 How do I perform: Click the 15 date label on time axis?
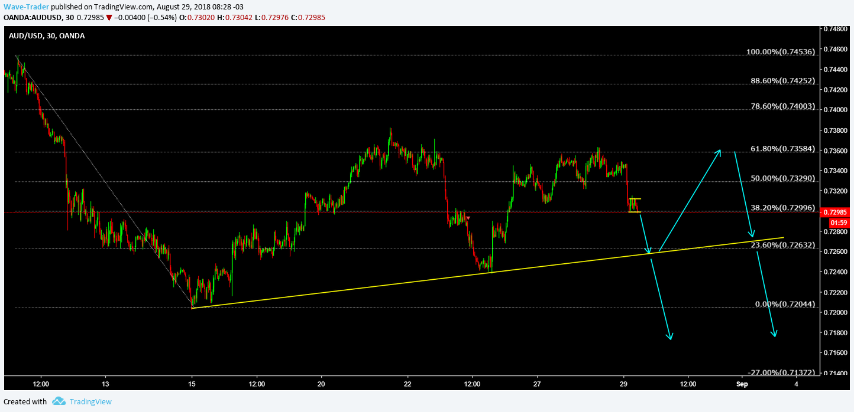[191, 384]
